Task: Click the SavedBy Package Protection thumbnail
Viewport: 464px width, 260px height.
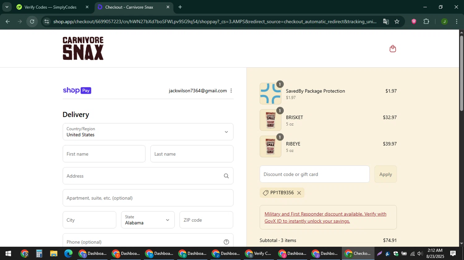Action: click(270, 93)
